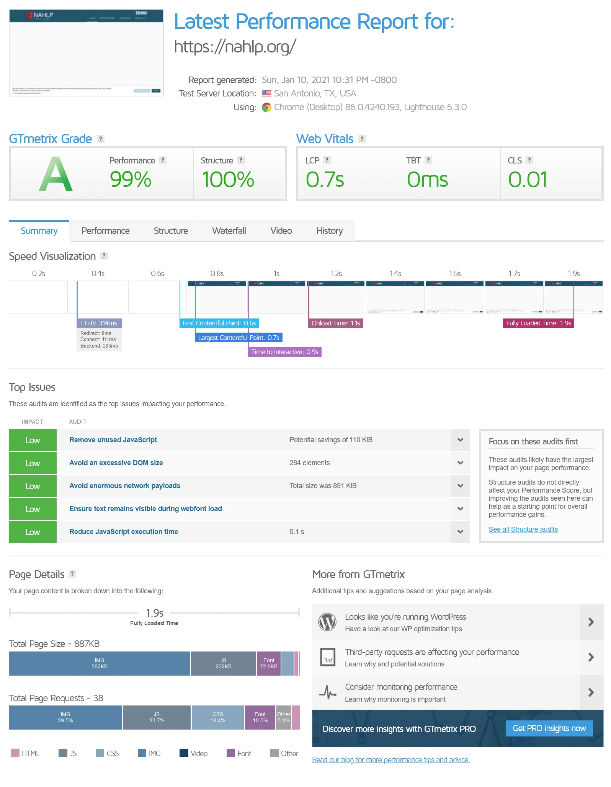Open the History tab
The width and height of the screenshot is (611, 787).
point(329,231)
